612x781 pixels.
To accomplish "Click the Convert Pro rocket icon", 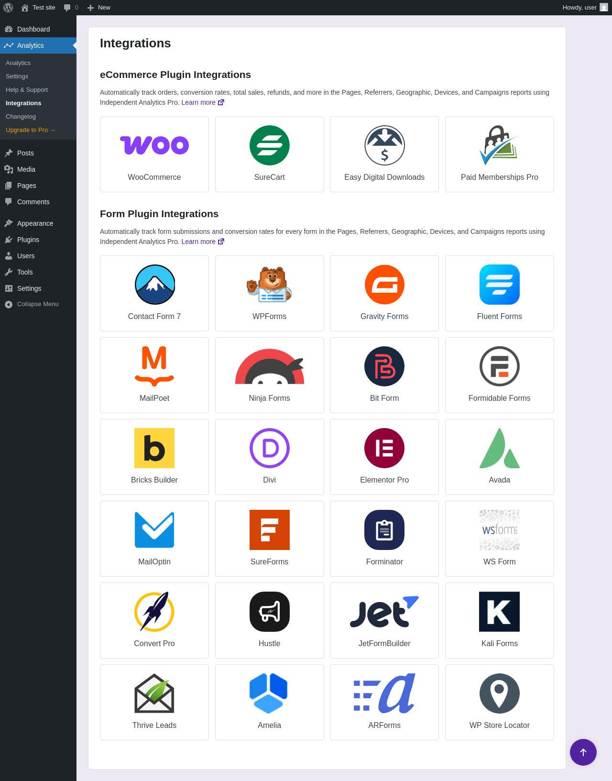I will (x=154, y=612).
